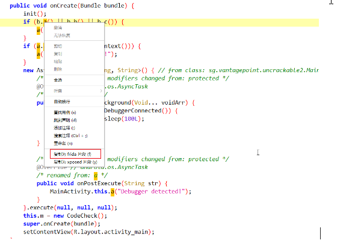This screenshot has height=243, width=358.
Task: Click 'this.m' field assignment
Action: [x=33, y=215]
